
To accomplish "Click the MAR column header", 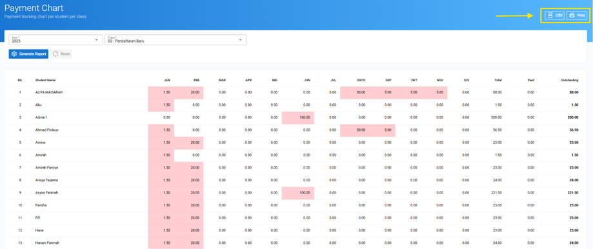I will tap(222, 80).
